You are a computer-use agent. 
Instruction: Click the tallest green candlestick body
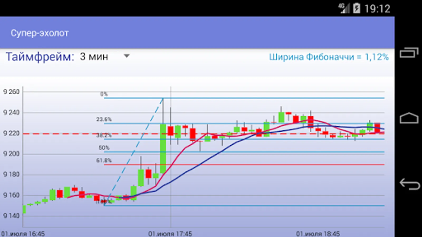point(163,149)
